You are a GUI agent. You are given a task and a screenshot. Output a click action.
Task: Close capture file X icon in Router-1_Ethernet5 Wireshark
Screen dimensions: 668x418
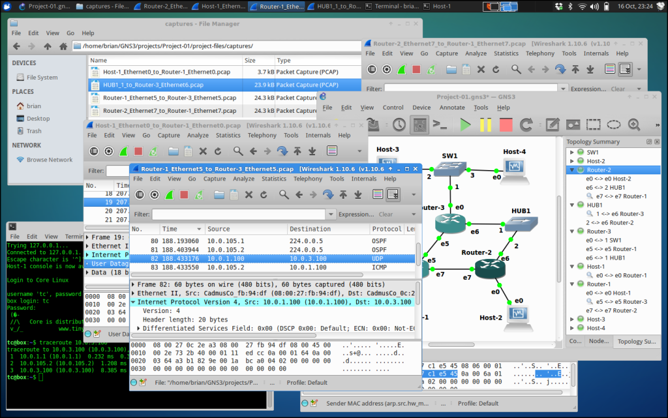tap(249, 195)
